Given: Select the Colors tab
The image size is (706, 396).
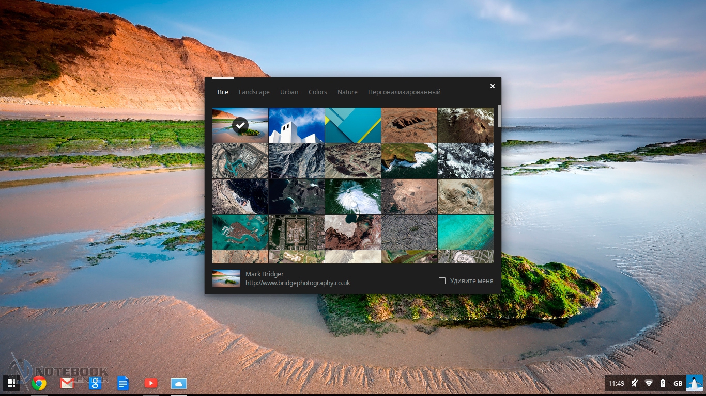Looking at the screenshot, I should [317, 92].
